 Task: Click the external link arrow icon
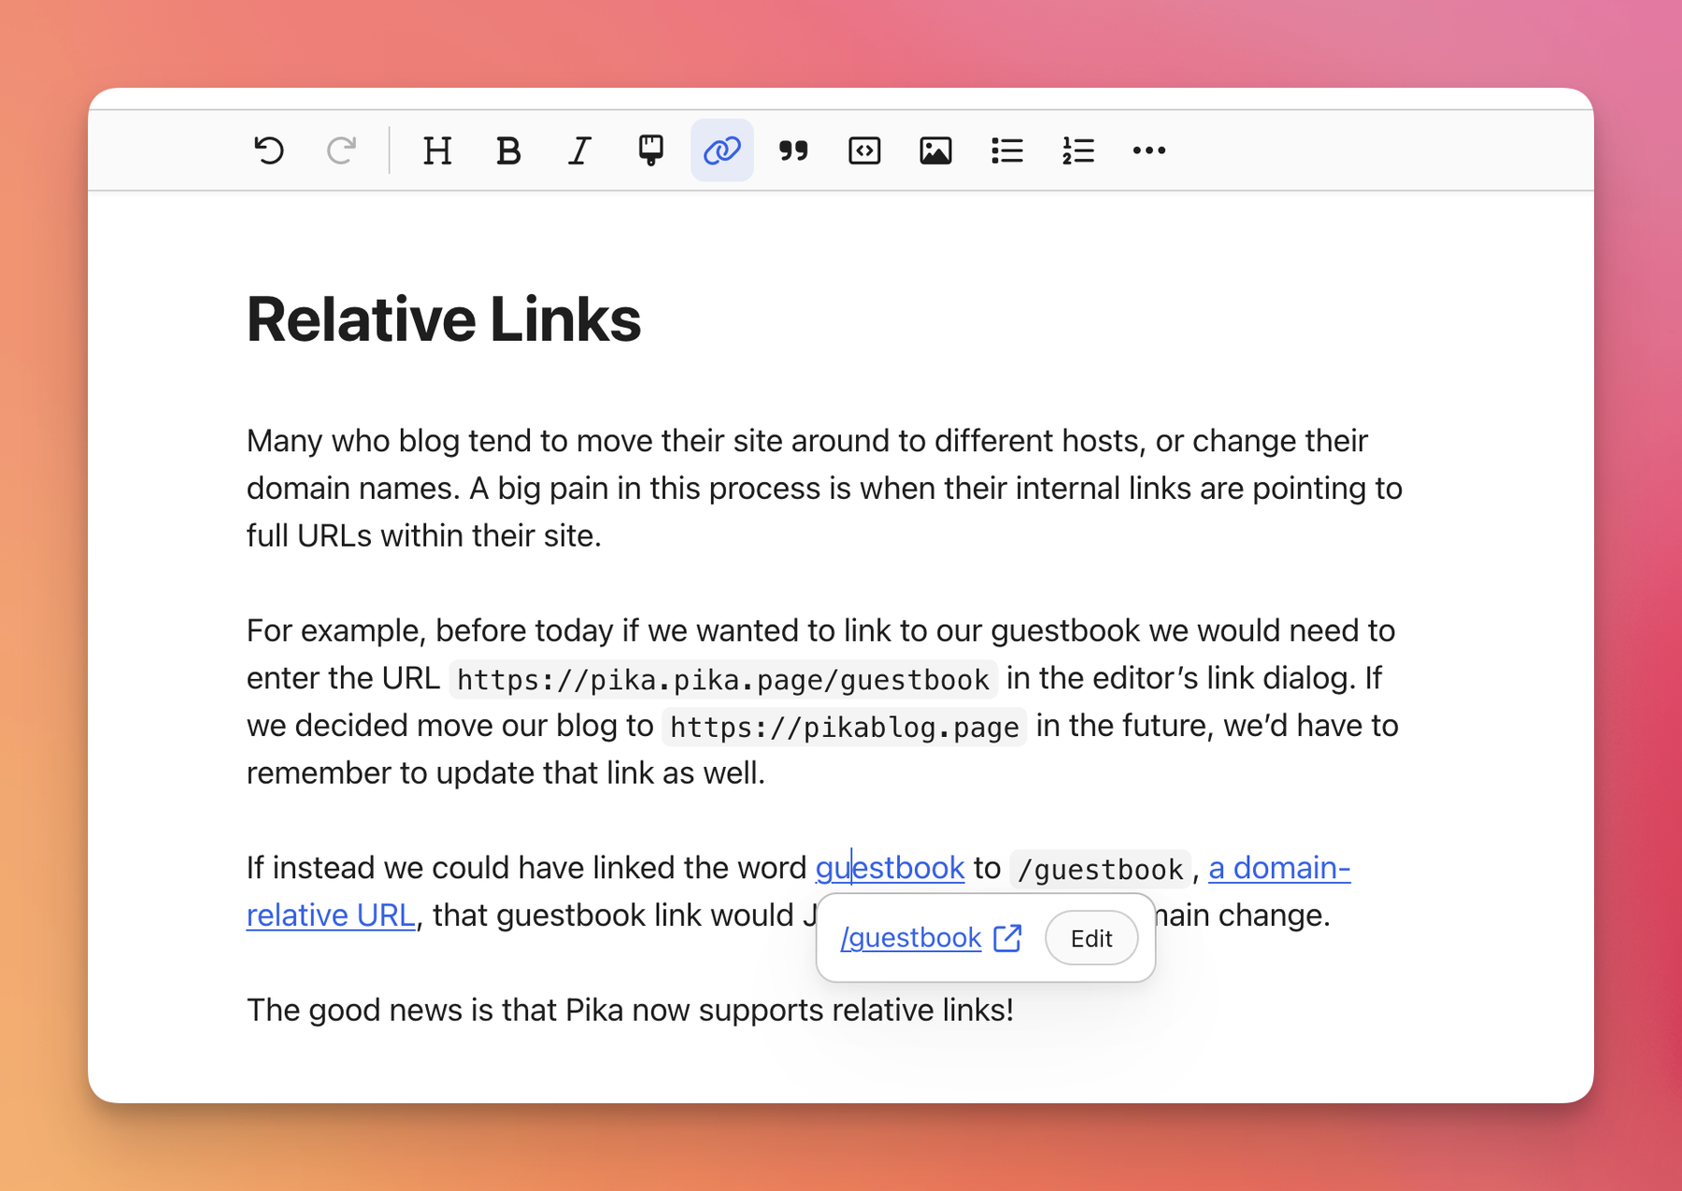click(x=1007, y=938)
